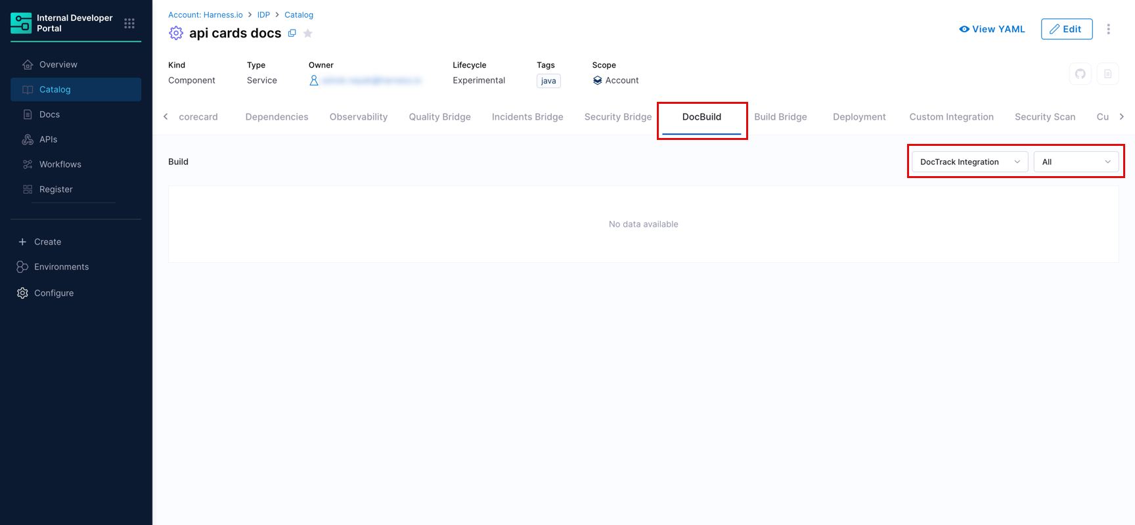Switch to the Dependencies tab

277,117
